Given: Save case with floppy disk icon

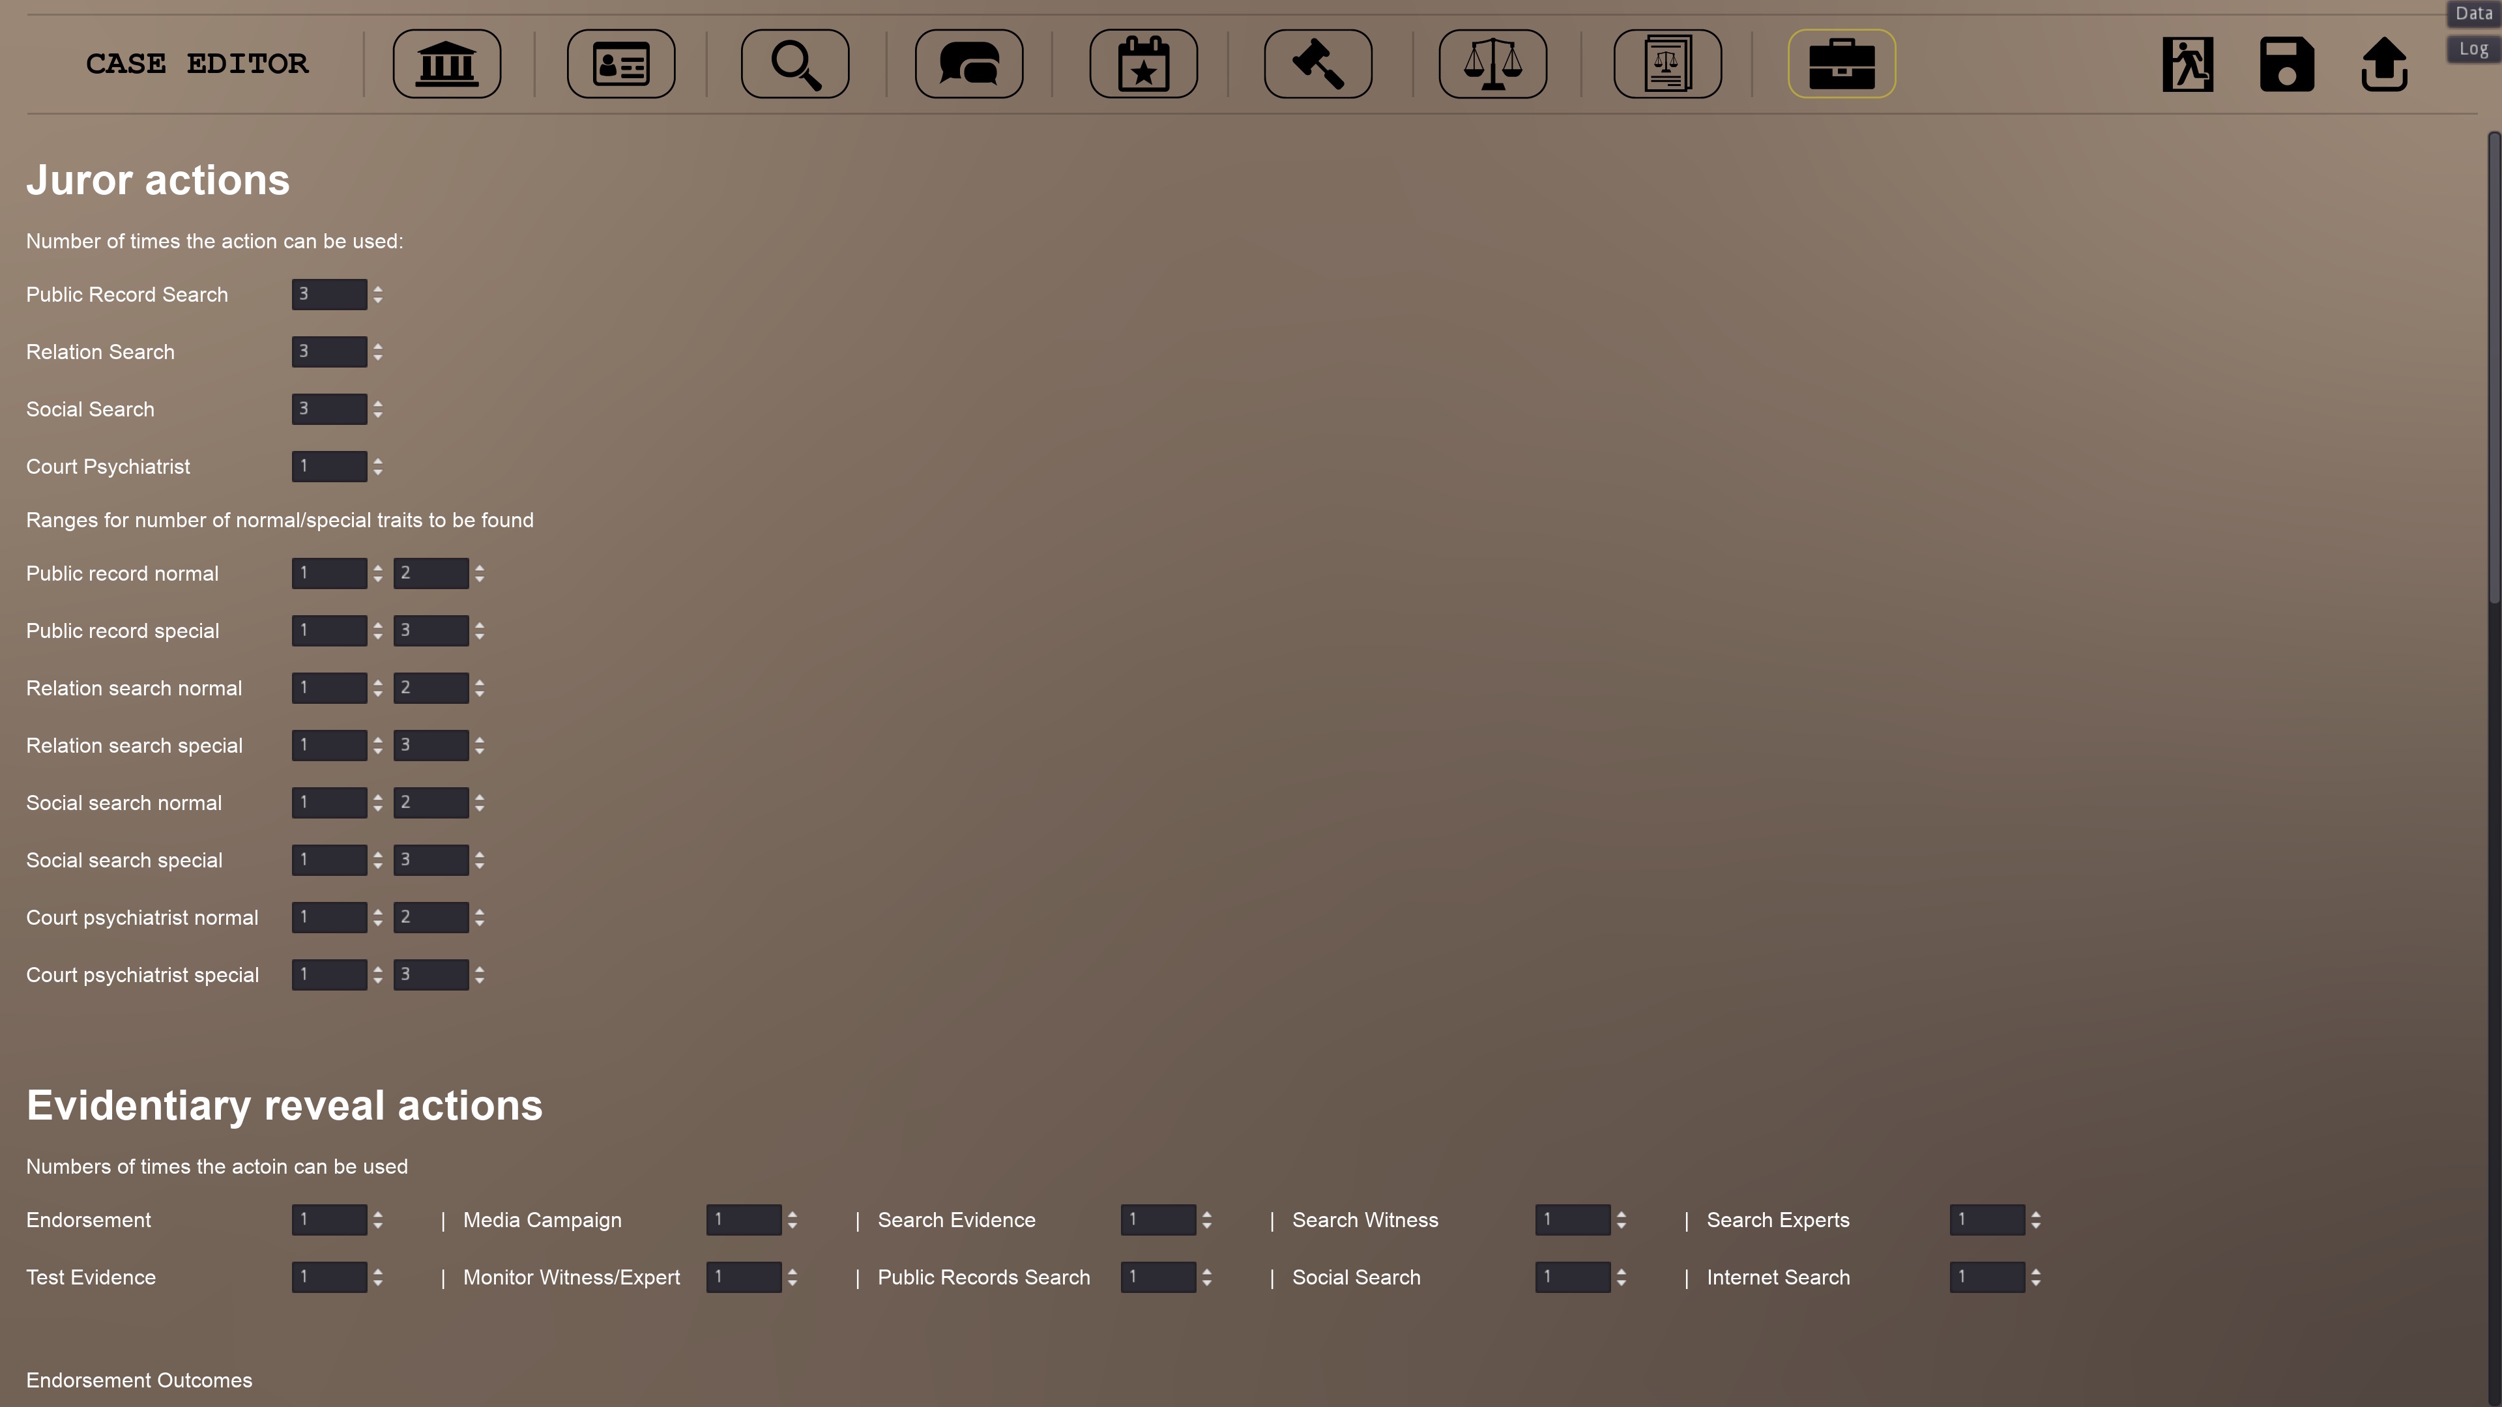Looking at the screenshot, I should (x=2286, y=65).
